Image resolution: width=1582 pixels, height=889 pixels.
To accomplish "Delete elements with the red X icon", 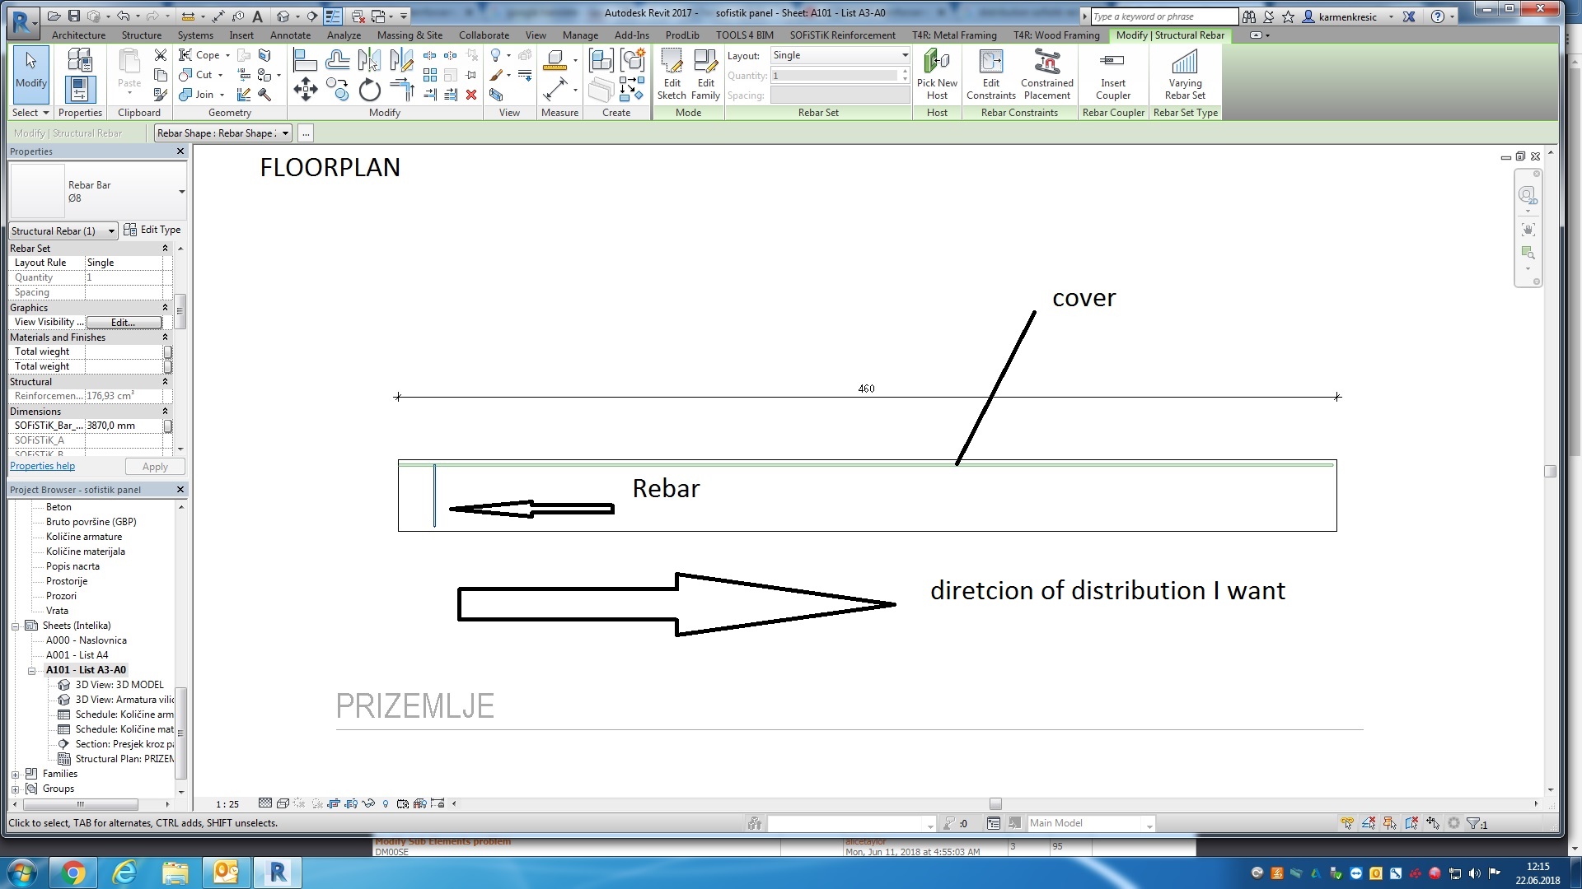I will point(471,95).
